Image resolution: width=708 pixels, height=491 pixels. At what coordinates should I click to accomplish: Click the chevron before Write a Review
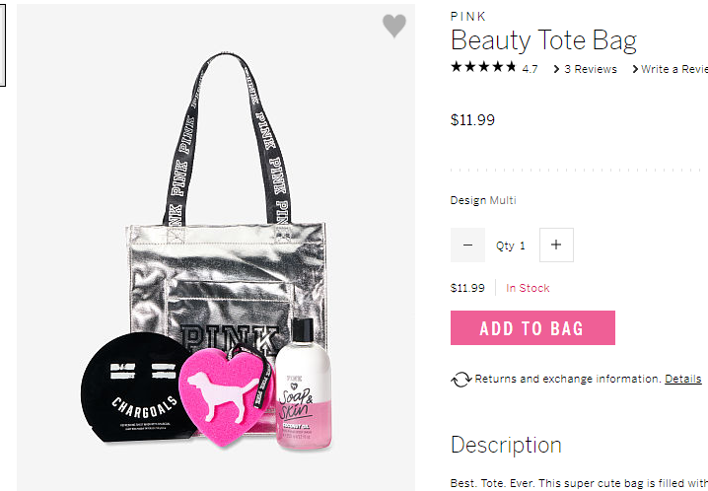pos(635,69)
